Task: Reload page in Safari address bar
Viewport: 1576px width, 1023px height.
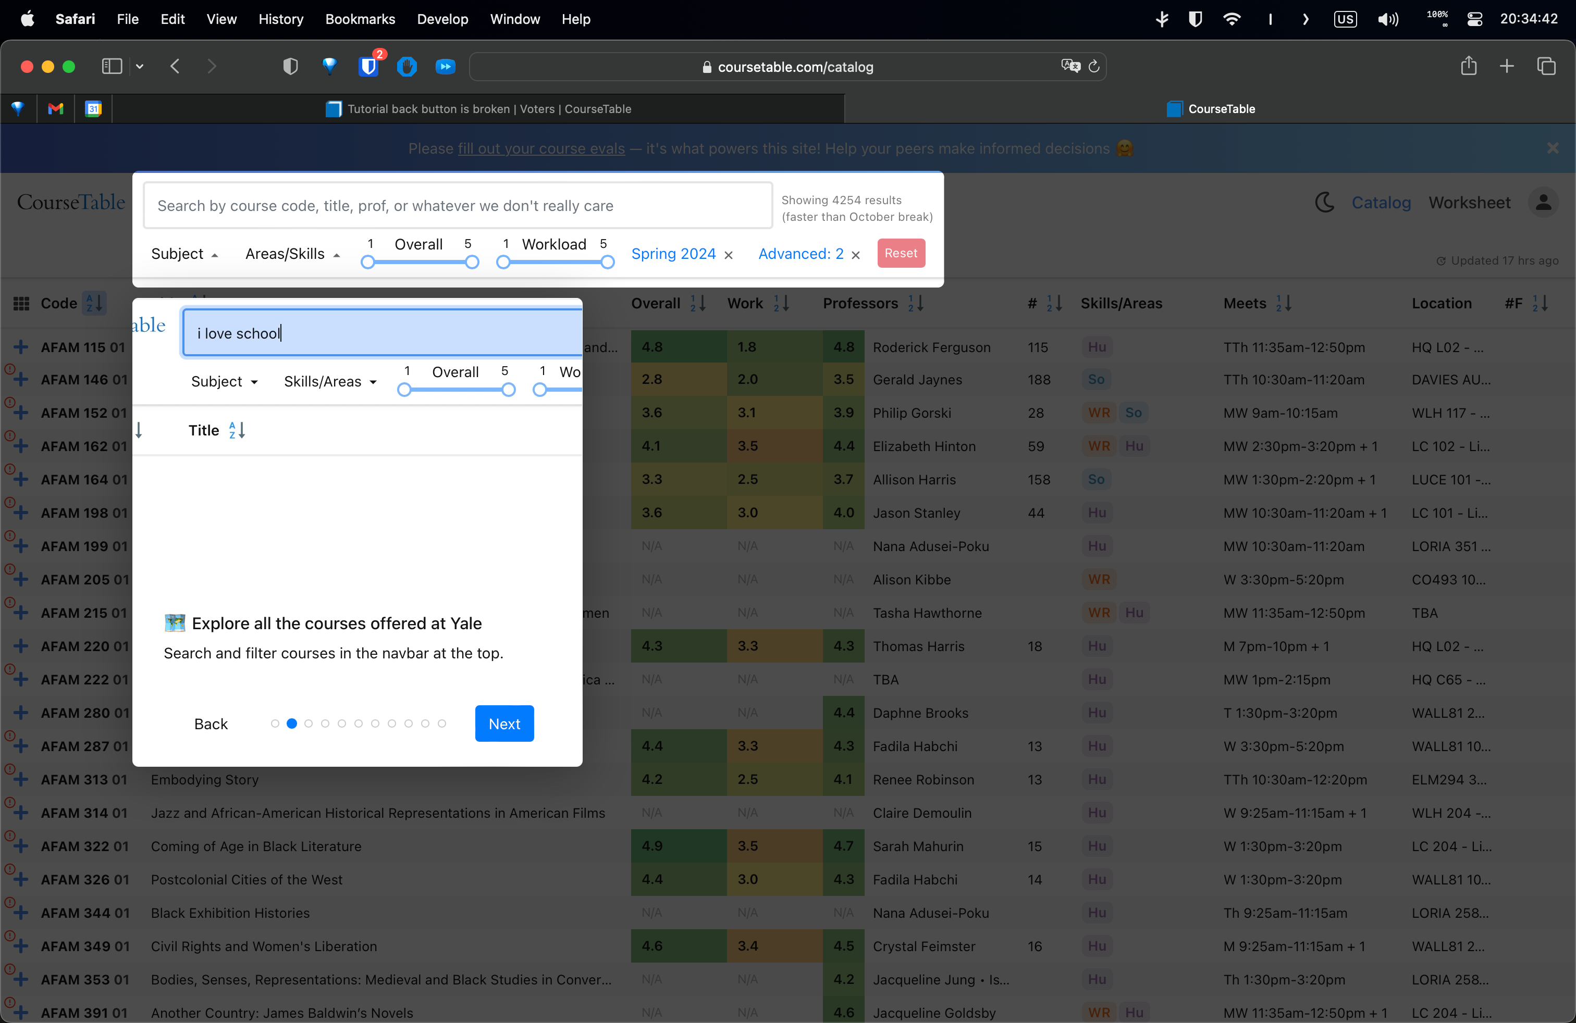Action: tap(1094, 67)
